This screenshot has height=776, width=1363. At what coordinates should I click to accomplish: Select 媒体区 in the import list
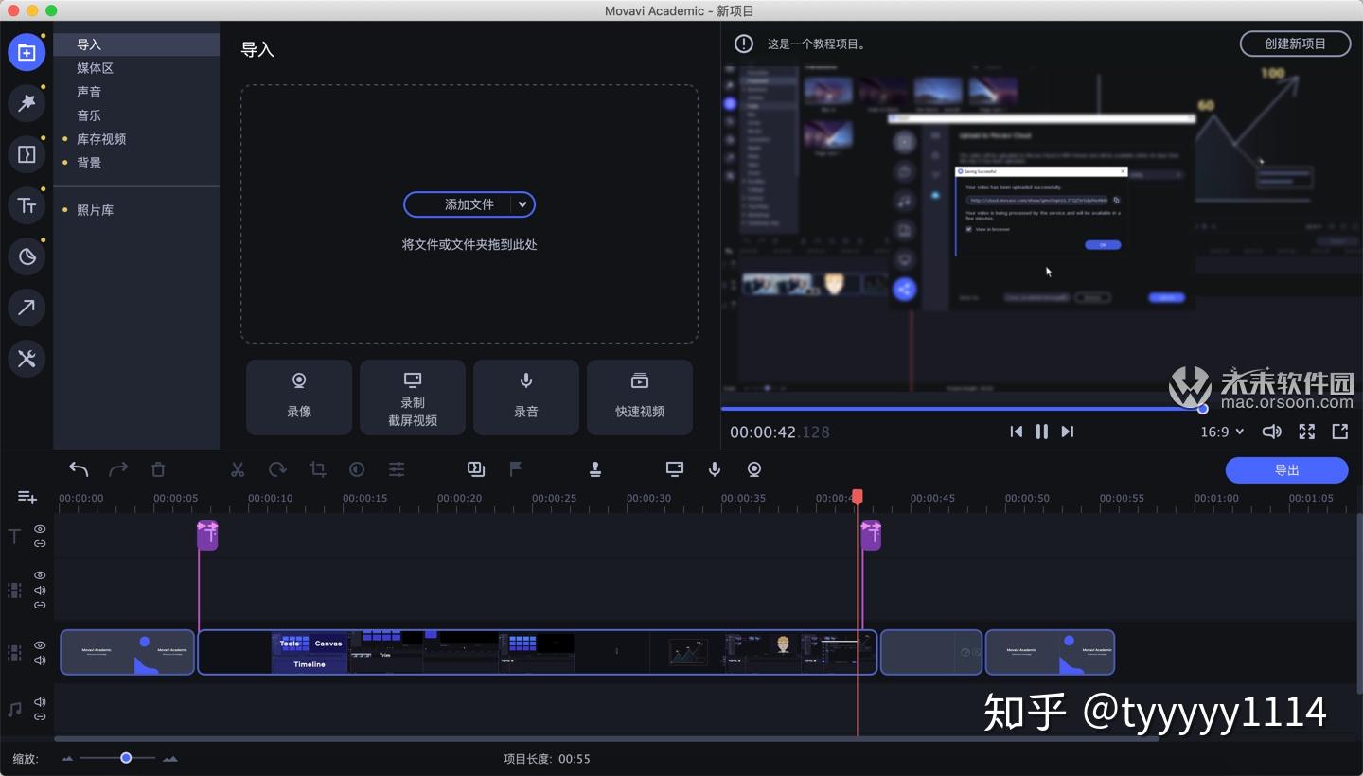point(136,68)
